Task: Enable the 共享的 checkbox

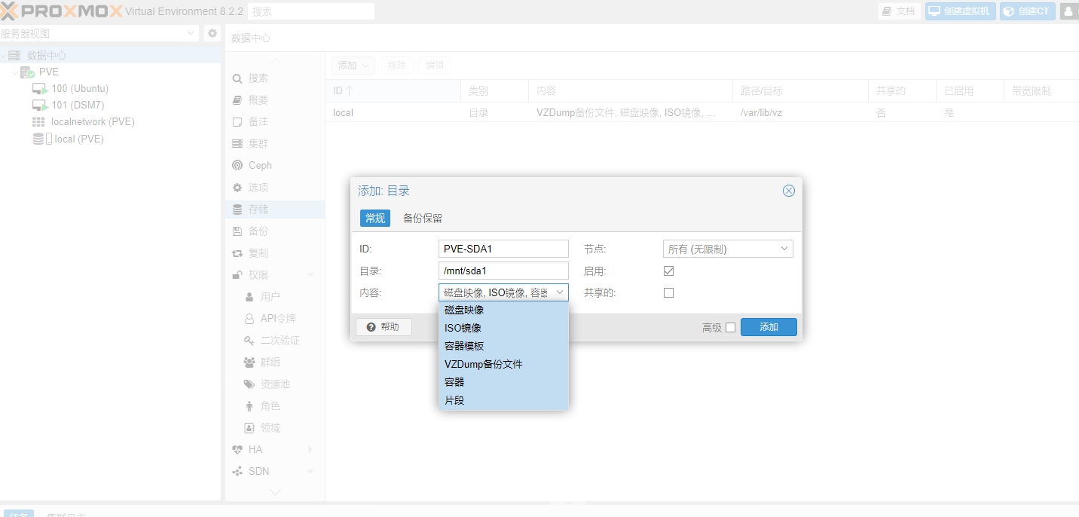Action: point(668,292)
